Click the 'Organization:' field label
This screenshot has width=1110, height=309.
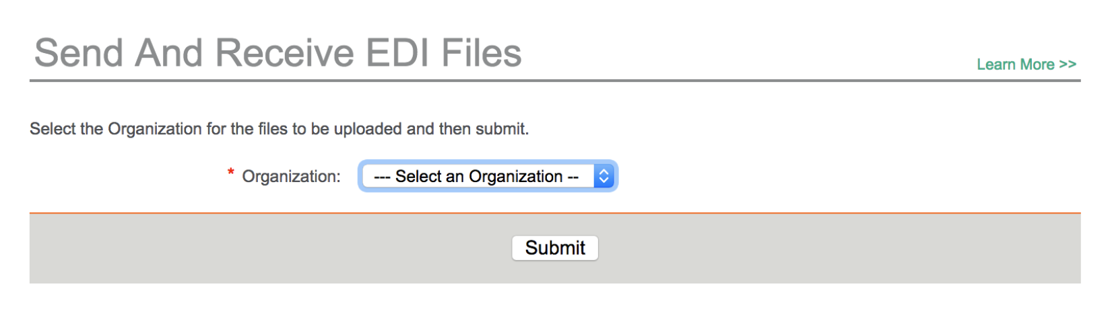tap(291, 177)
